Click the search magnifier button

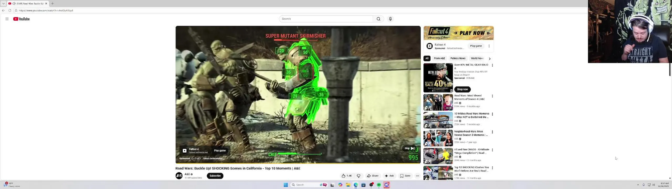pos(378,19)
